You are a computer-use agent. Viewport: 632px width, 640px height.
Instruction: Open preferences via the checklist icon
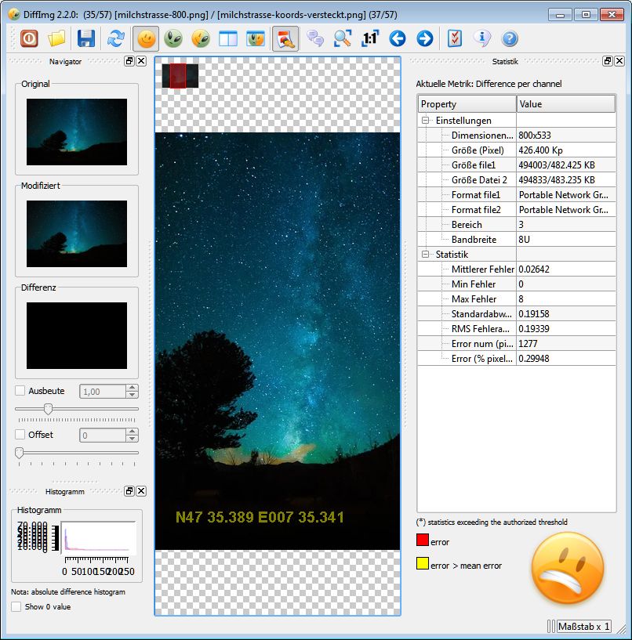coord(455,38)
